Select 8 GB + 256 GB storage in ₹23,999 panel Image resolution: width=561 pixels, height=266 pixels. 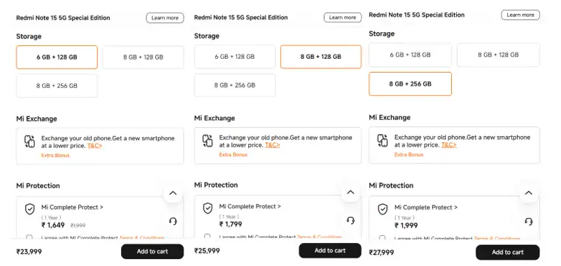point(57,86)
